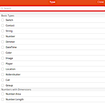Select the Player type radio

coord(3,64)
